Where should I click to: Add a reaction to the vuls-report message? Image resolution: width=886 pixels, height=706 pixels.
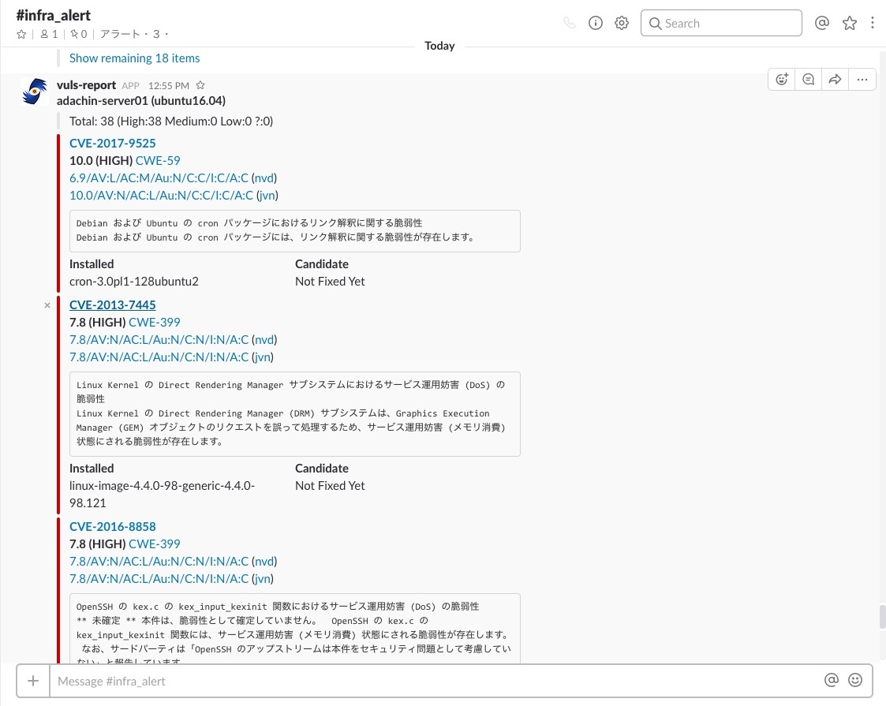782,79
